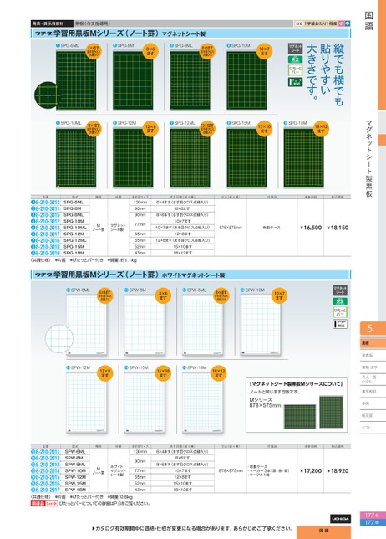The image size is (386, 539).
Task: Click the circular magnified green grid inset
Action: click(48, 95)
